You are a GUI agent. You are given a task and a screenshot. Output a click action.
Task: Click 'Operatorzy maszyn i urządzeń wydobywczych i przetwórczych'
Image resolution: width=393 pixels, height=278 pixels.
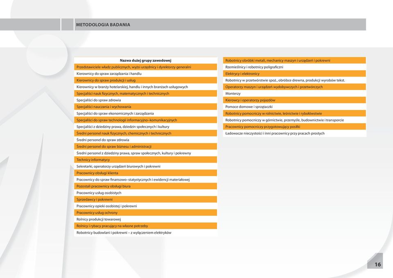click(294, 87)
